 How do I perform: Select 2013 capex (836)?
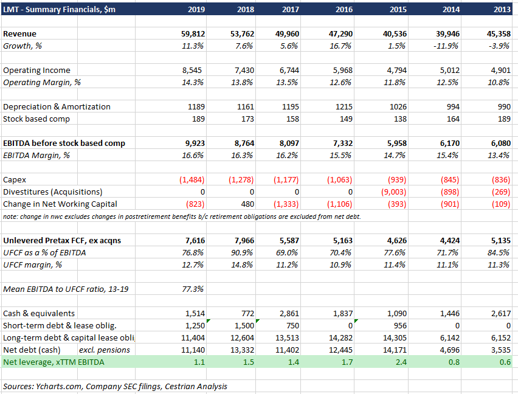click(x=501, y=179)
